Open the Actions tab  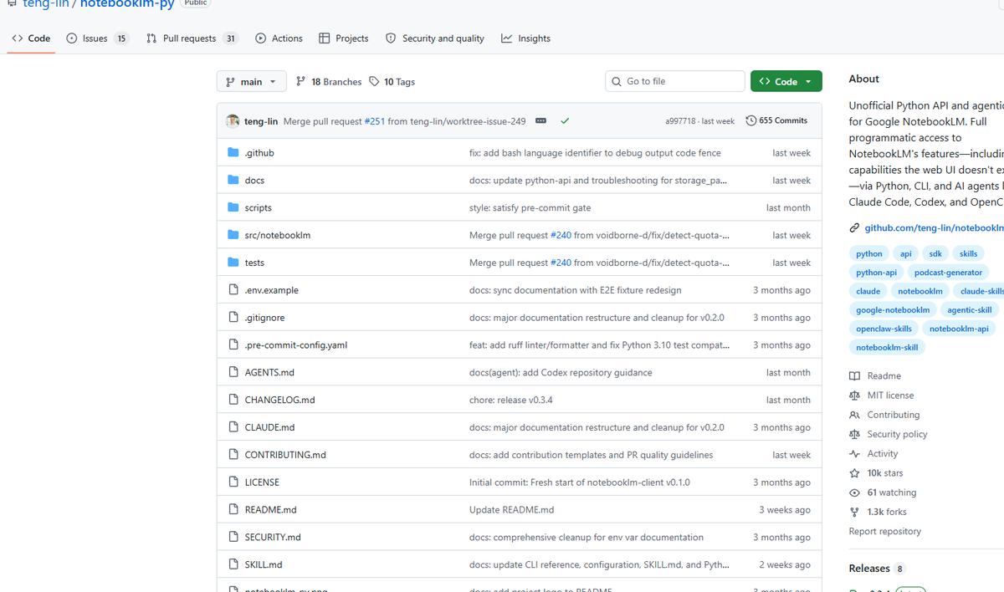tap(279, 38)
